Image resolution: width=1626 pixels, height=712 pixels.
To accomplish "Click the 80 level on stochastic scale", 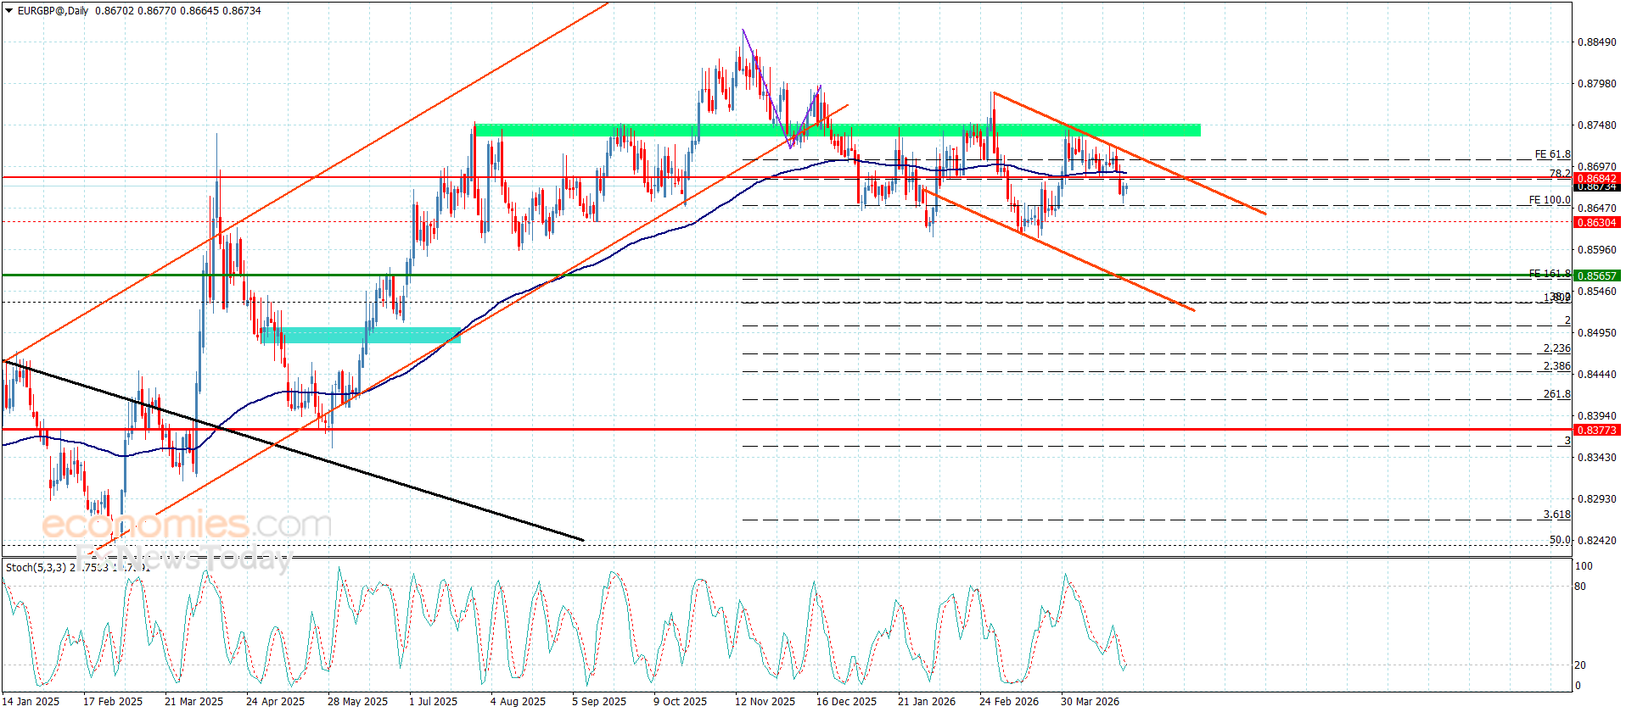I will [x=1579, y=586].
